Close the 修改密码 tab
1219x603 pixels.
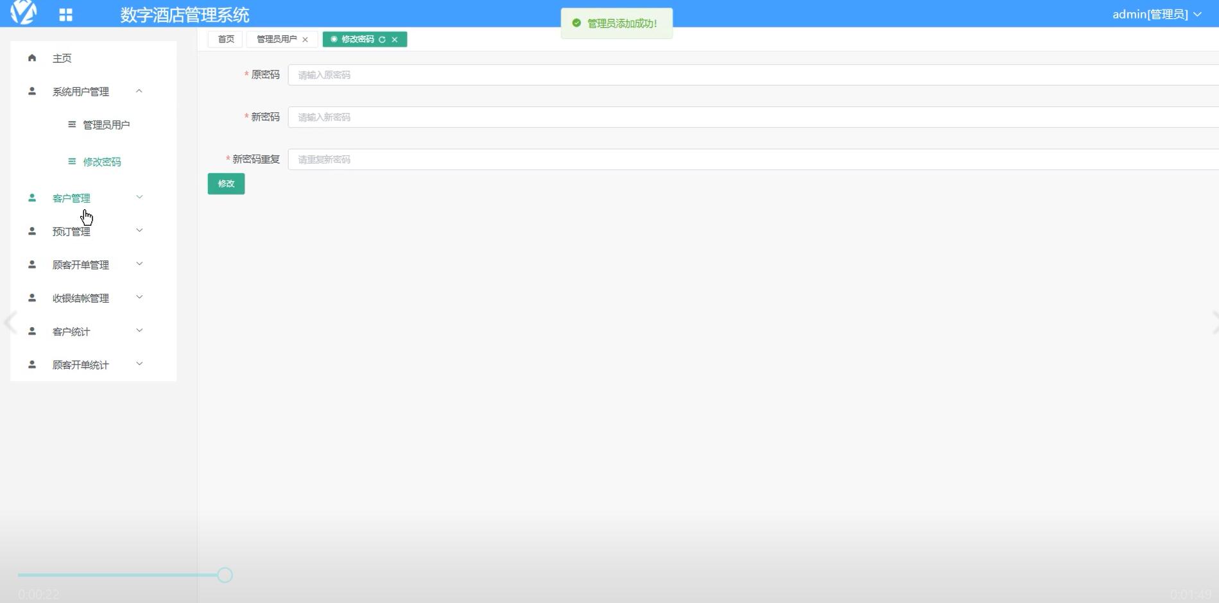pyautogui.click(x=395, y=40)
